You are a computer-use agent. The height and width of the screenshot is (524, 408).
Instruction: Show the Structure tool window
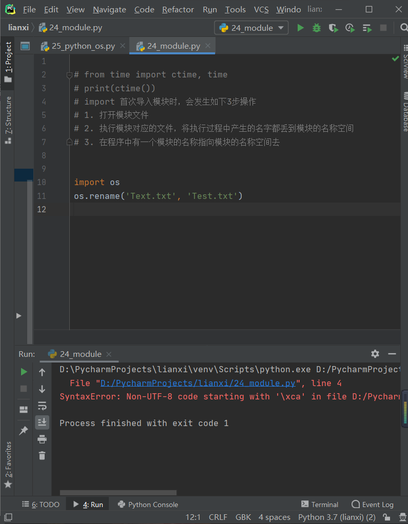click(x=7, y=110)
